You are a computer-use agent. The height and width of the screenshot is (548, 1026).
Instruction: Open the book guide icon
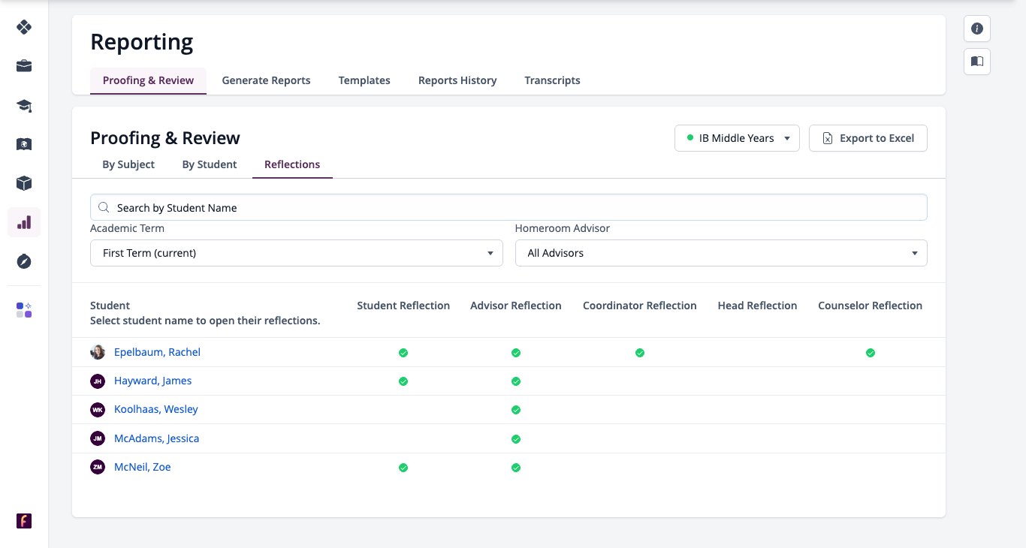pyautogui.click(x=977, y=61)
